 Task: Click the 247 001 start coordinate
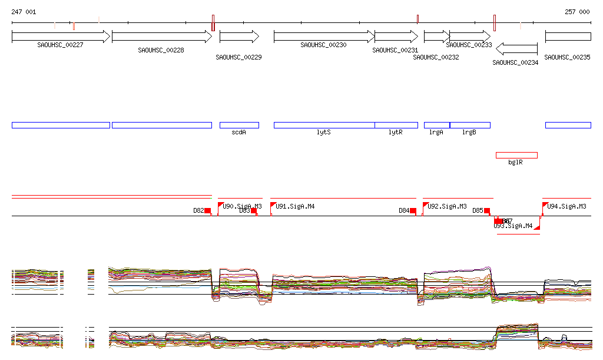coord(24,12)
